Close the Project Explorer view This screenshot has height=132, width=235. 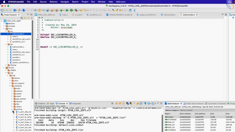tap(19, 15)
